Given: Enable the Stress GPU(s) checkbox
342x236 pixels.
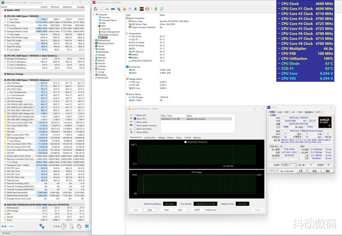Looking at the screenshot, I should (x=135, y=132).
